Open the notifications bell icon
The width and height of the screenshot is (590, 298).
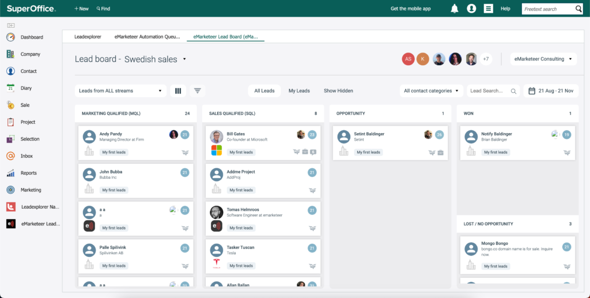pos(455,9)
